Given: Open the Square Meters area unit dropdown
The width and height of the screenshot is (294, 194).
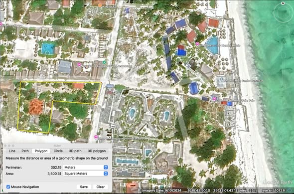Looking at the screenshot, I should [86, 174].
